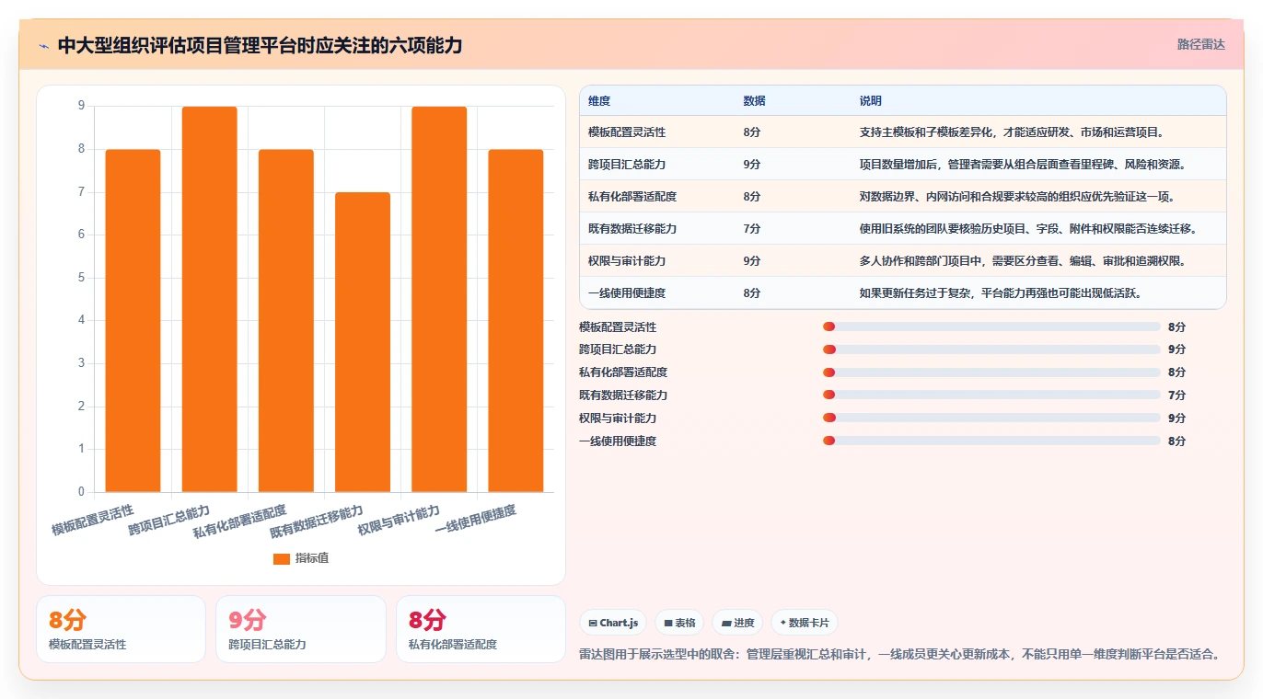Image resolution: width=1263 pixels, height=699 pixels.
Task: Click 权限与审计能力 cell in the table
Action: tap(627, 261)
